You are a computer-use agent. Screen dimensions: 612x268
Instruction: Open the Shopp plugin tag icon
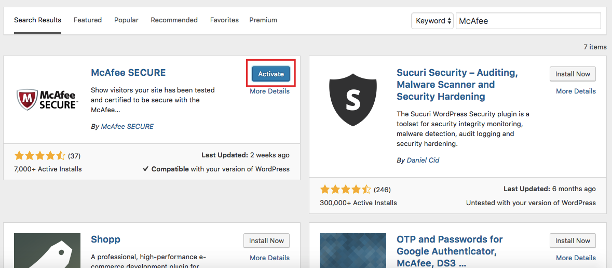(x=47, y=251)
